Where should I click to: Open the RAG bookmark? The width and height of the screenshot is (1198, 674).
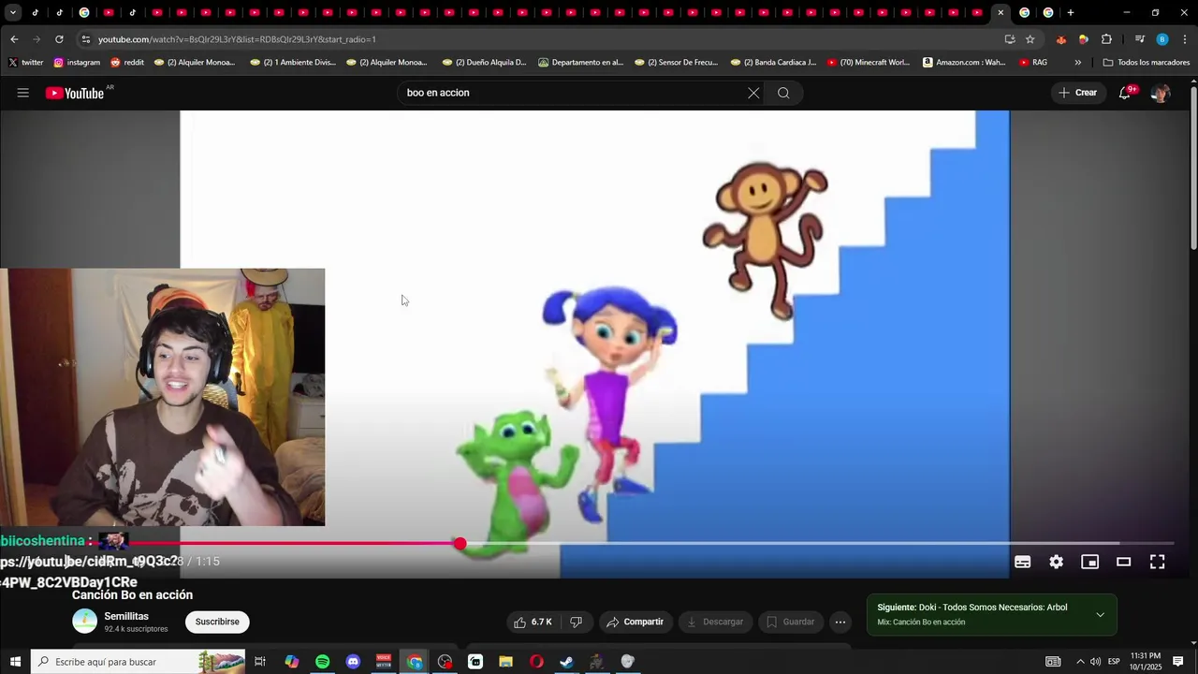[x=1033, y=63]
